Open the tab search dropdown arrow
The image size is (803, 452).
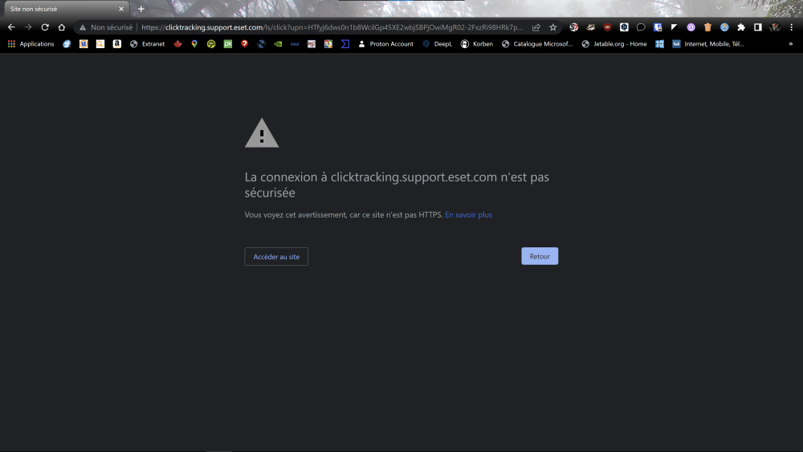click(719, 8)
